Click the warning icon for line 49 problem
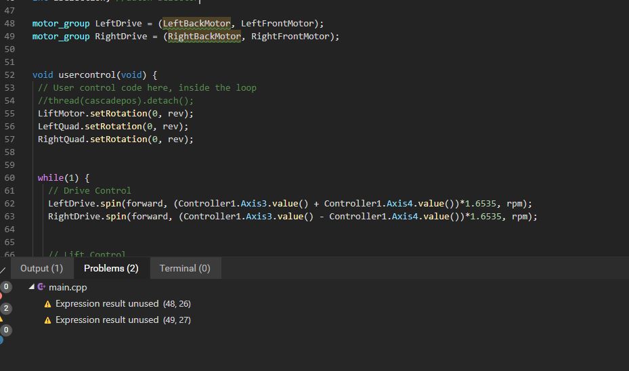Screen dimensions: 629x371 click(x=47, y=320)
